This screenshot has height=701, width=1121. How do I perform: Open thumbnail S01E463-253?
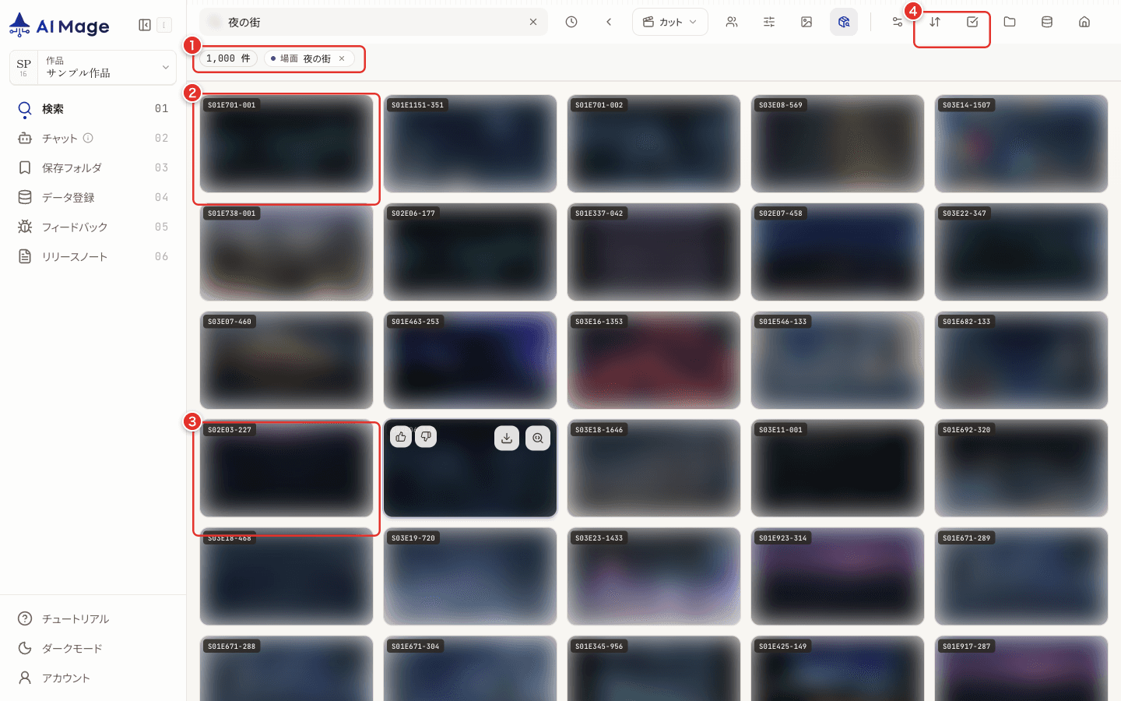click(470, 360)
